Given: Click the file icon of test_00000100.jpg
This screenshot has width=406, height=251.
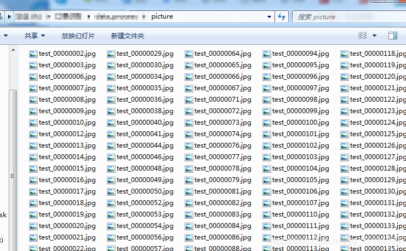Looking at the screenshot, I should [x=267, y=123].
